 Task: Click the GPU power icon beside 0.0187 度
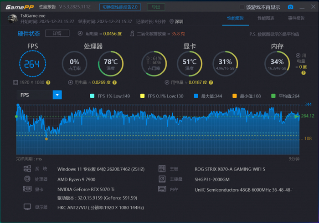coord(167,82)
